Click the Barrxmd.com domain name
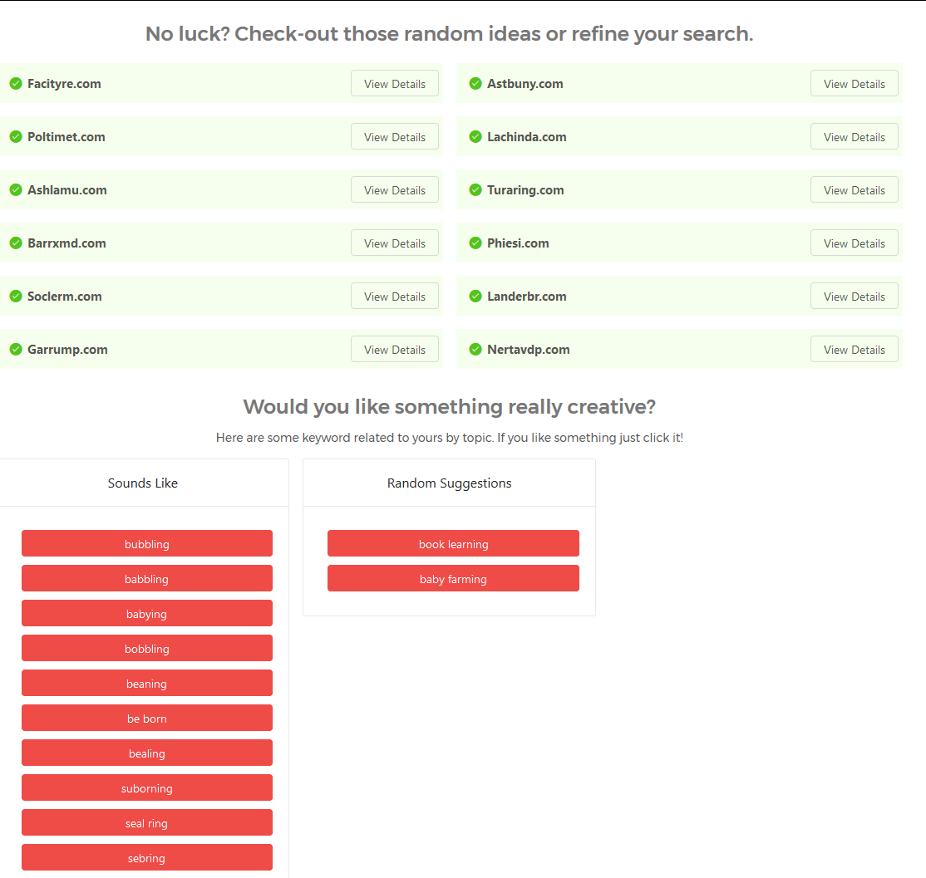Viewport: 926px width, 878px height. 66,243
